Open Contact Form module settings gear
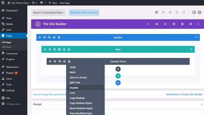 click(x=55, y=61)
